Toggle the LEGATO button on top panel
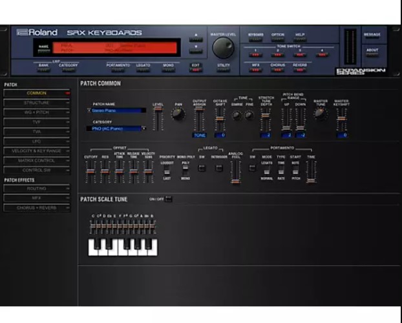Viewport: 402px width, 323px height. pos(143,70)
